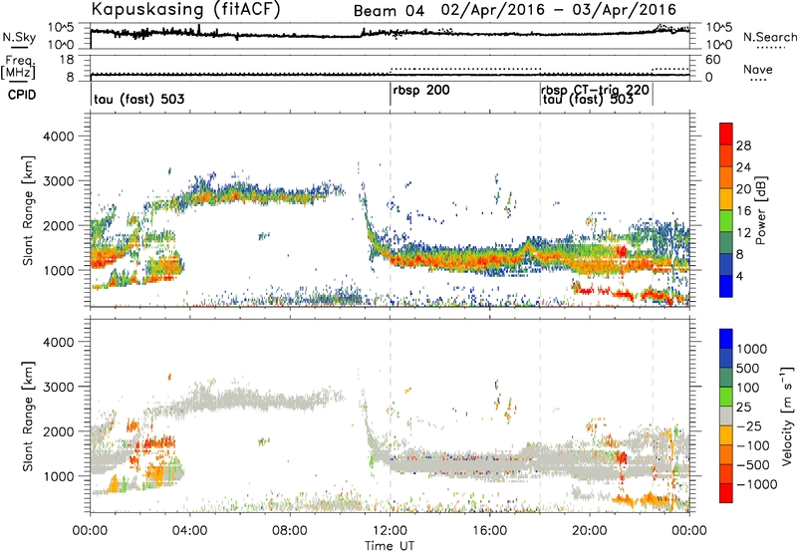
Task: Click the power scatter band at 2700 km near 06:00
Action: pyautogui.click(x=240, y=193)
